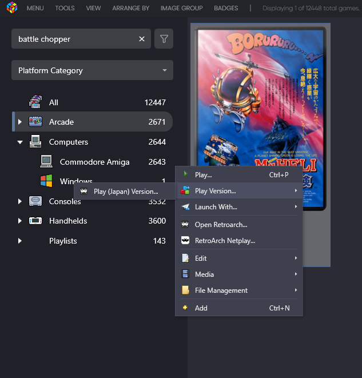Viewport: 362px width, 378px height.
Task: Expand the Consoles category arrow
Action: click(x=20, y=201)
